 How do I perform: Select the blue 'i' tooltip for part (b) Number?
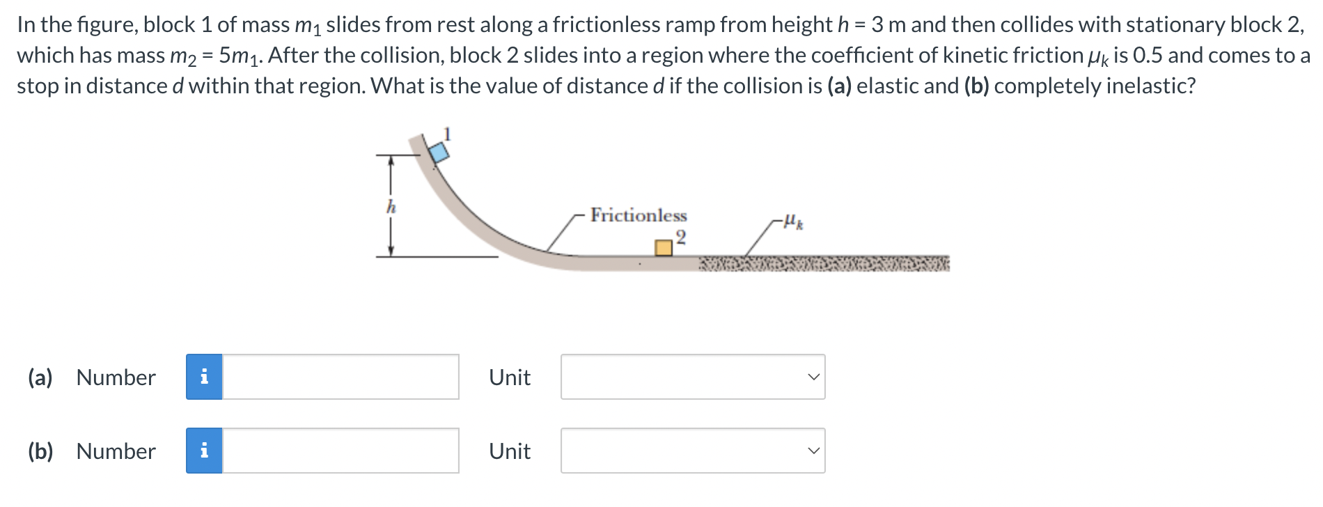click(205, 451)
